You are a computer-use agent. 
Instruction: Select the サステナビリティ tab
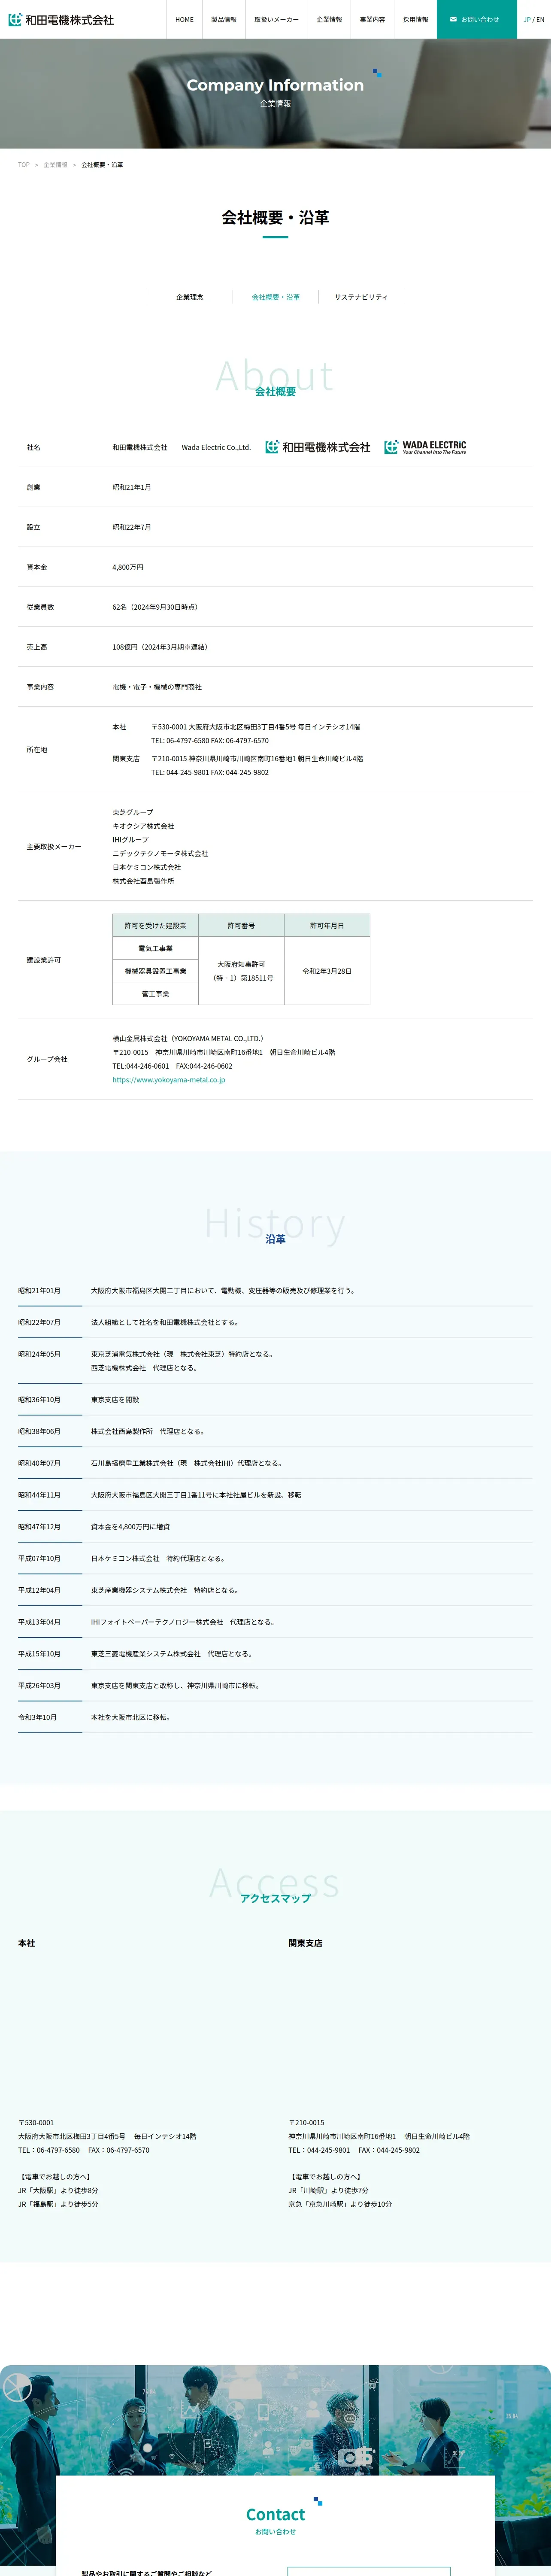tap(361, 297)
